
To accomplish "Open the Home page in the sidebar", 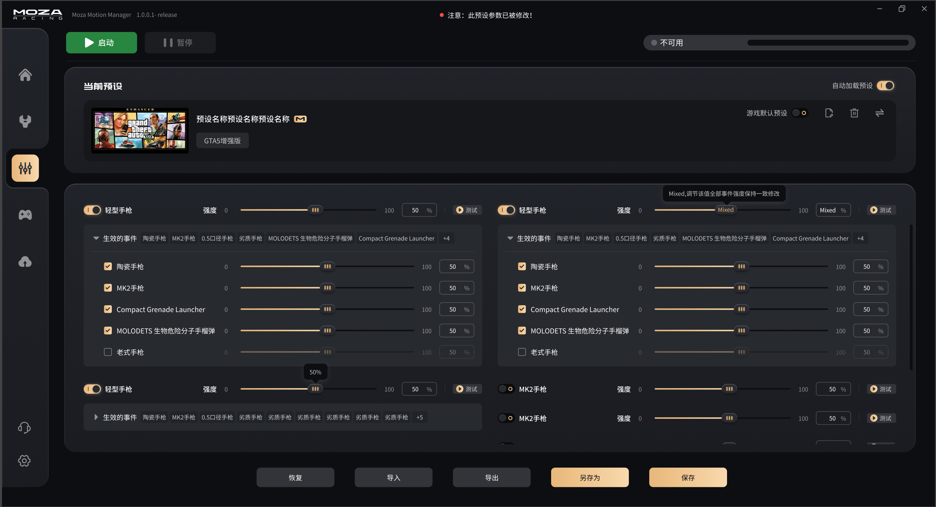I will 25,75.
